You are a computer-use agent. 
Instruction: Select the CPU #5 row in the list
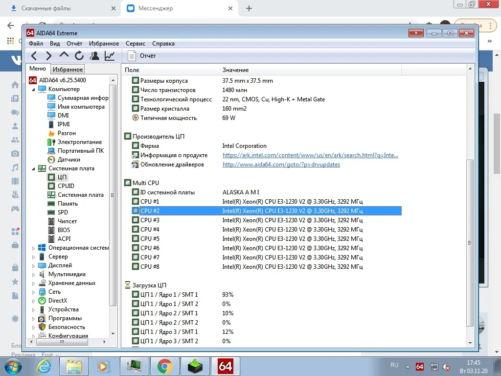tap(149, 239)
